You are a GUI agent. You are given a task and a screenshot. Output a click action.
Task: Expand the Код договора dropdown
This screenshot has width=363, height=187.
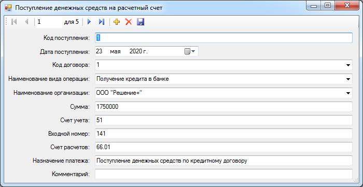[x=348, y=65]
